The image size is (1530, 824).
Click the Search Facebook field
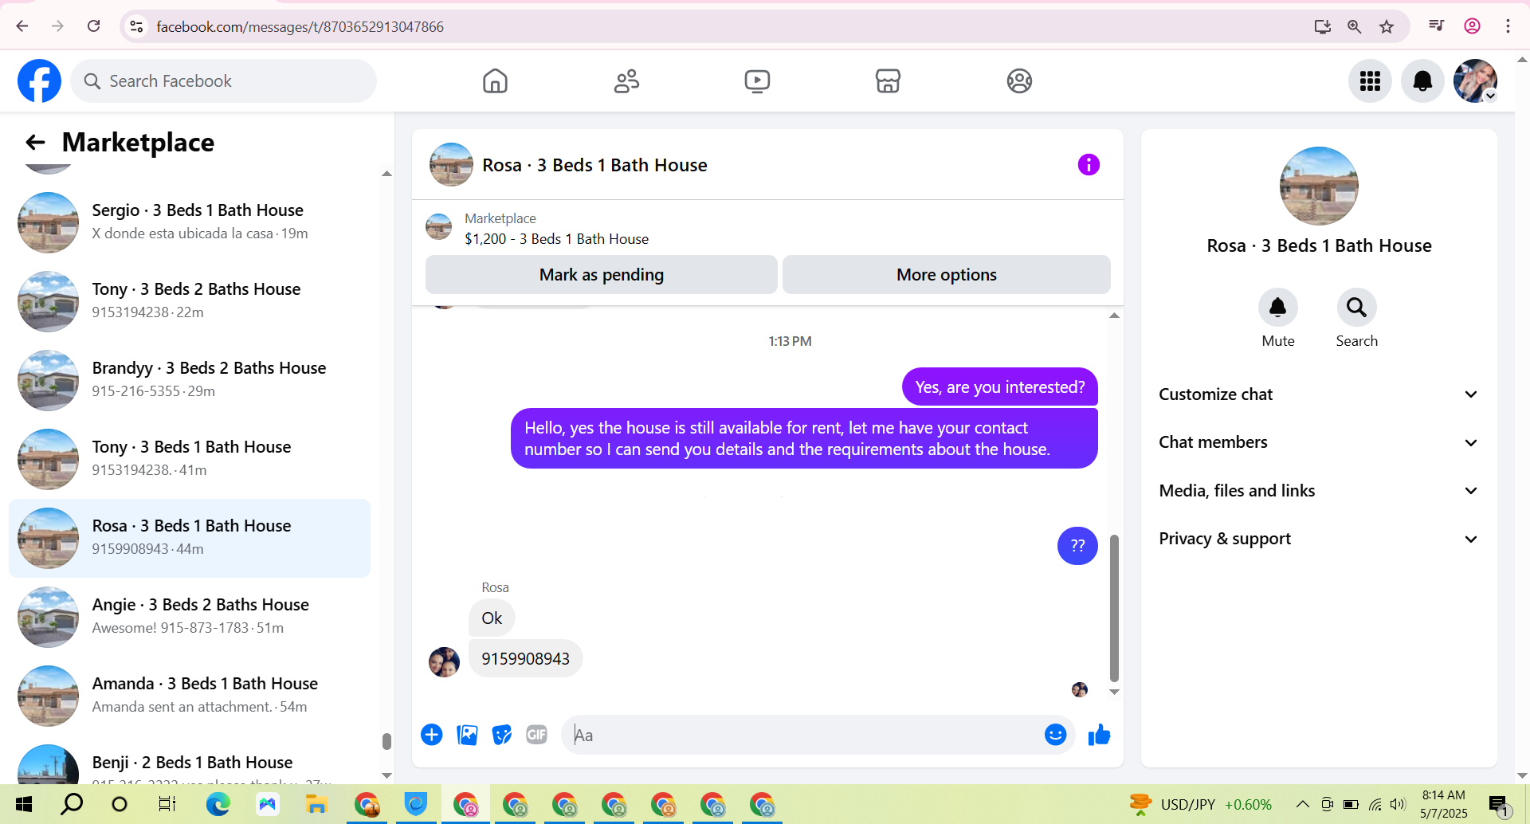coord(223,80)
